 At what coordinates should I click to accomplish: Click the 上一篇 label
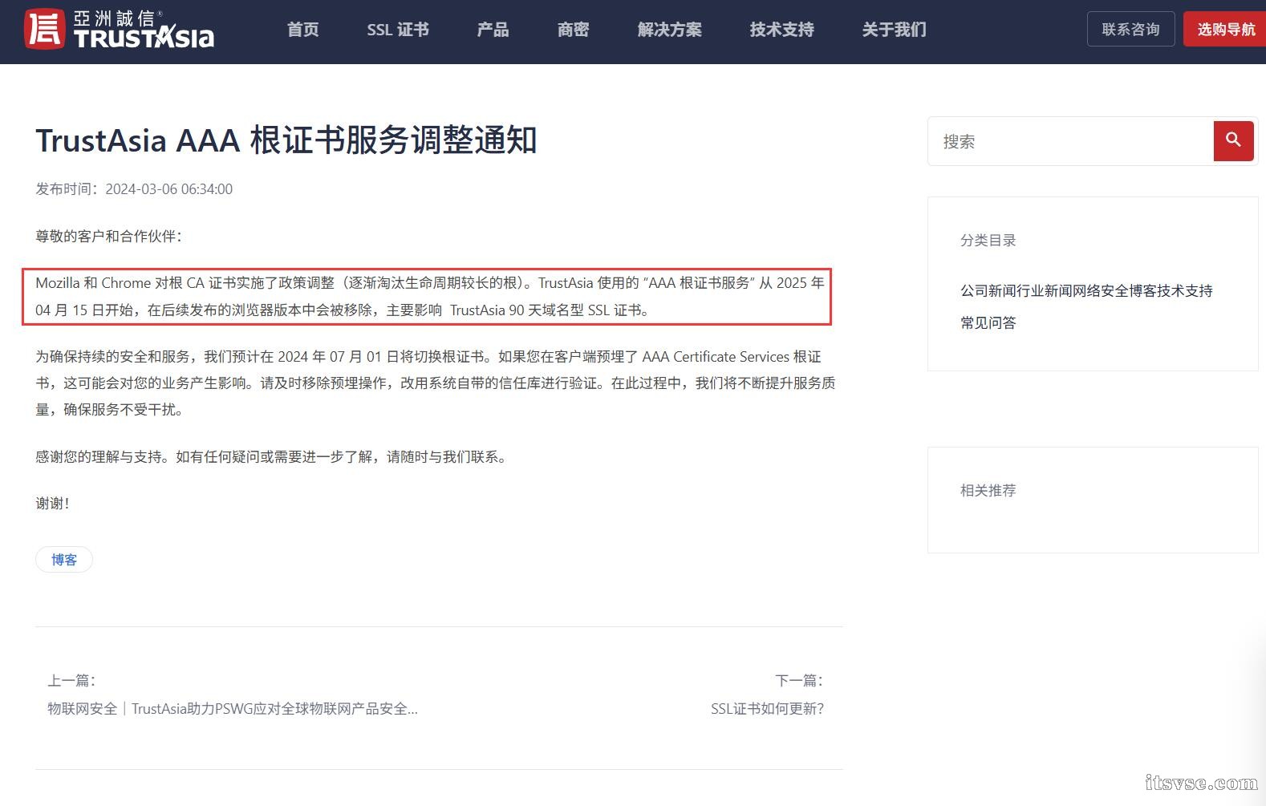click(71, 680)
